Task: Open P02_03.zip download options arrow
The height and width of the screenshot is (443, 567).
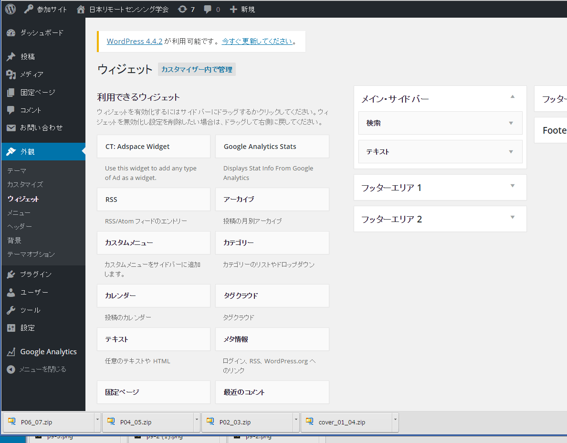Action: 296,422
